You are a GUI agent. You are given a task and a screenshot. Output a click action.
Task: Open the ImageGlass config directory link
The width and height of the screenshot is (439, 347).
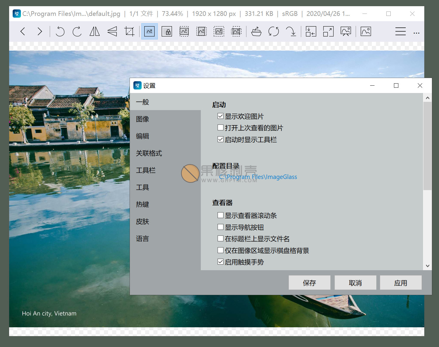click(258, 177)
